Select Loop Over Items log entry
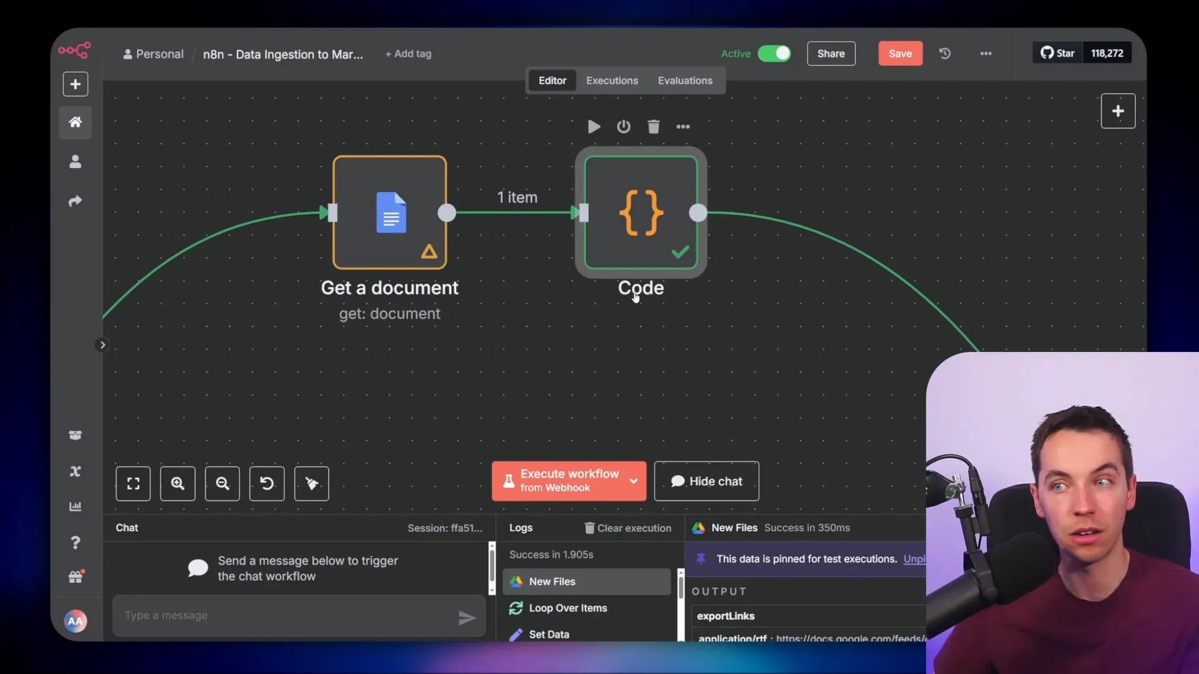The height and width of the screenshot is (674, 1199). (586, 608)
